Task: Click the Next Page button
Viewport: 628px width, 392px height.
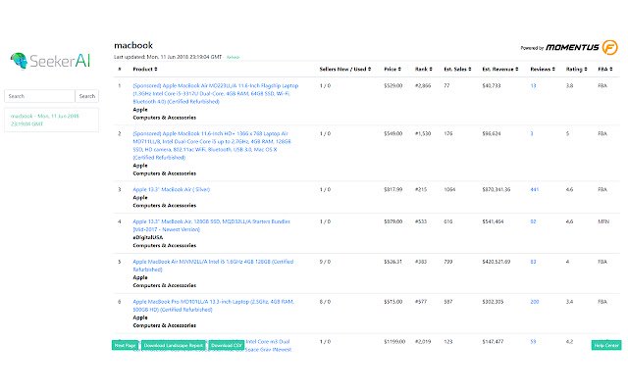Action: [x=126, y=345]
